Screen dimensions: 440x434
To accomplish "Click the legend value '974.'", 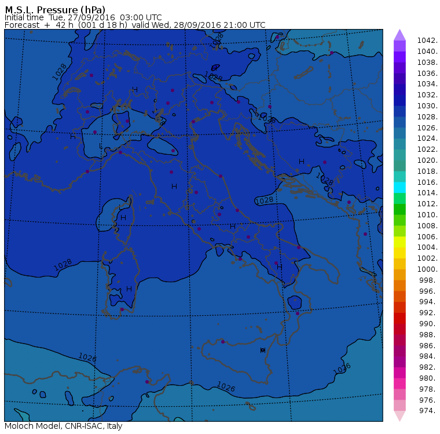I will (x=428, y=411).
